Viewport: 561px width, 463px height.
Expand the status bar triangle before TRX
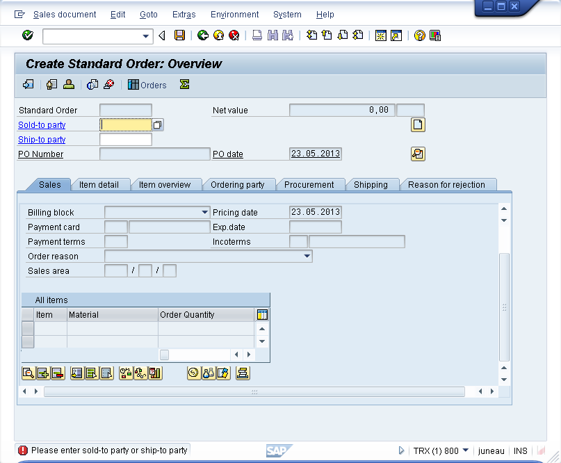pyautogui.click(x=401, y=450)
